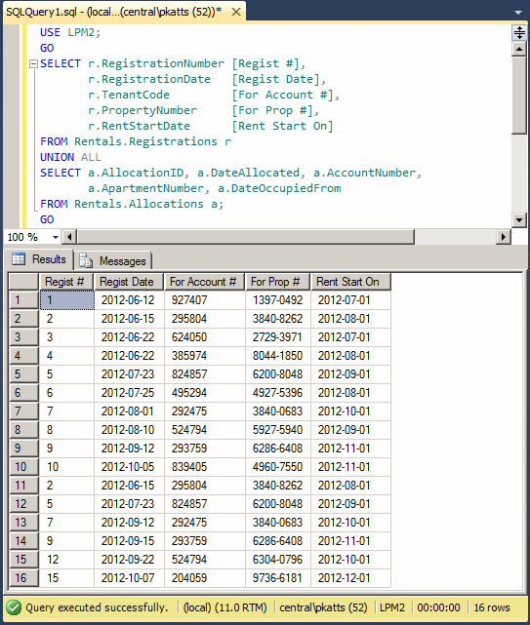Open the active files dropdown arrow
Screen dimensions: 530x625
pyautogui.click(x=518, y=13)
